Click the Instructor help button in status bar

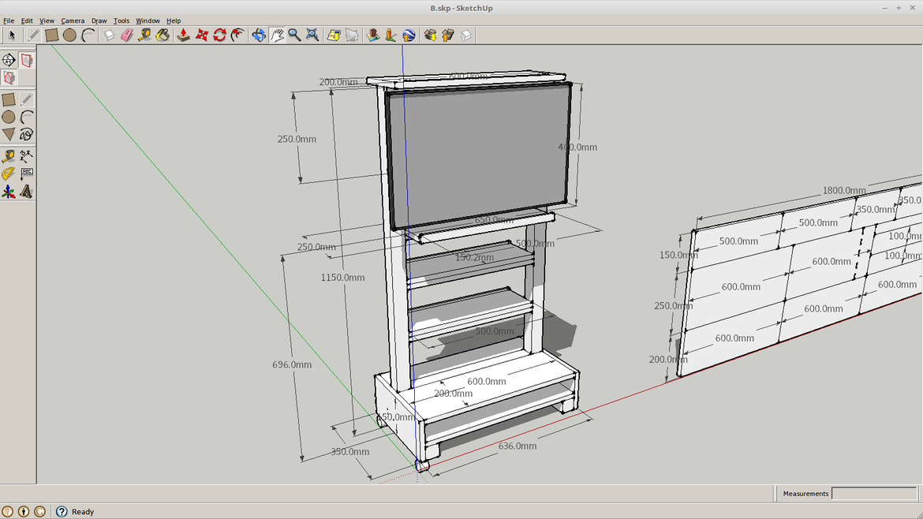pyautogui.click(x=62, y=511)
